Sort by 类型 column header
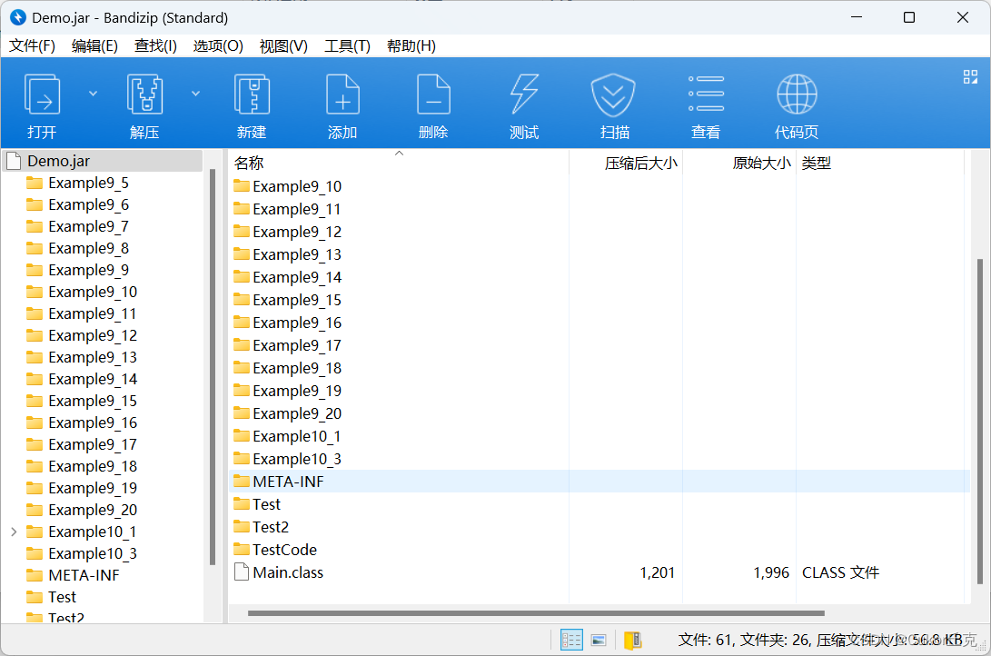 880,163
